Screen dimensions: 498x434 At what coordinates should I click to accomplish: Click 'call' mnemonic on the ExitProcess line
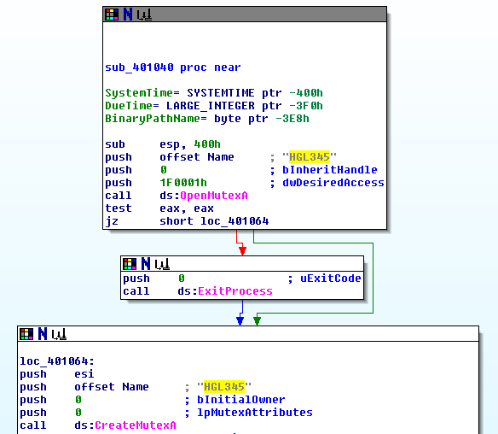136,291
